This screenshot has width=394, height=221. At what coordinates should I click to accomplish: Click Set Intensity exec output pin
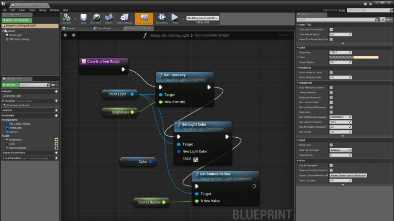click(x=209, y=87)
